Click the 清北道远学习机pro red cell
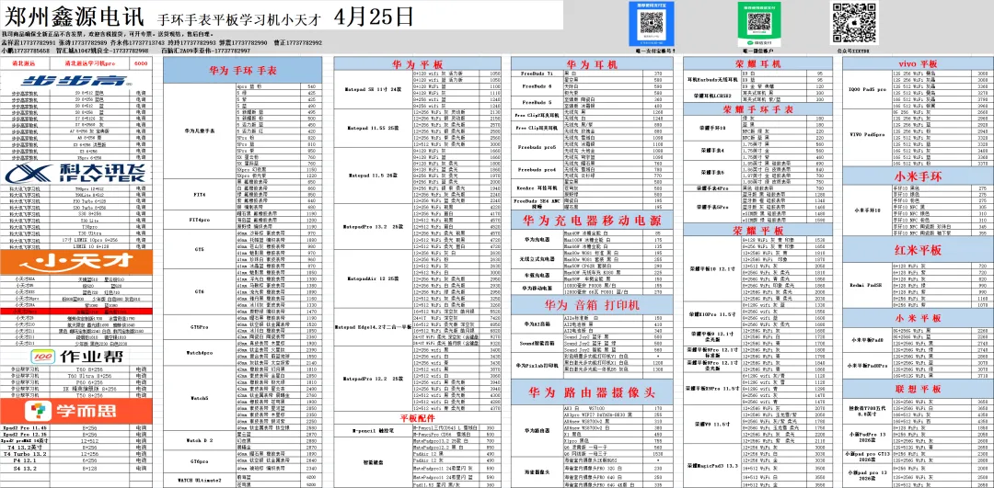 pyautogui.click(x=88, y=64)
